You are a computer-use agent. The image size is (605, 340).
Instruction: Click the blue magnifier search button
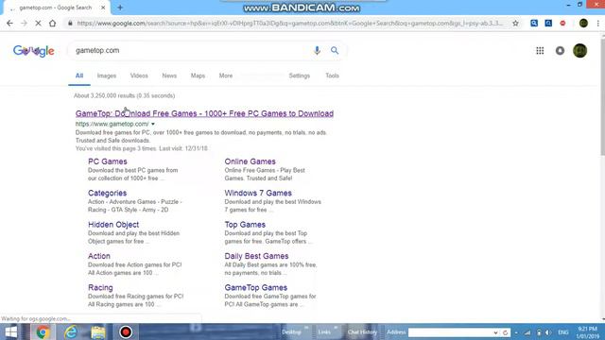[x=335, y=50]
